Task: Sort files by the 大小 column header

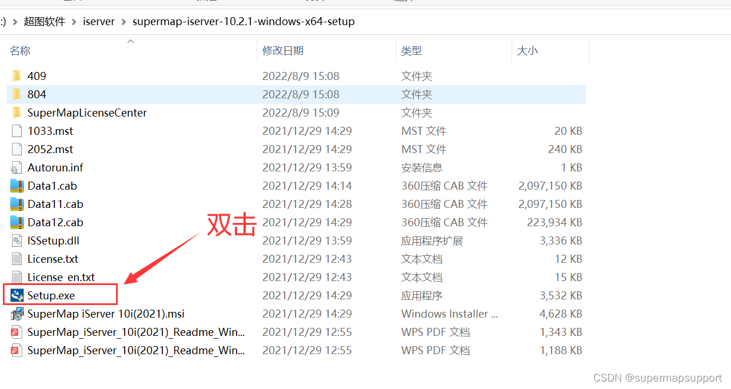Action: pos(527,50)
